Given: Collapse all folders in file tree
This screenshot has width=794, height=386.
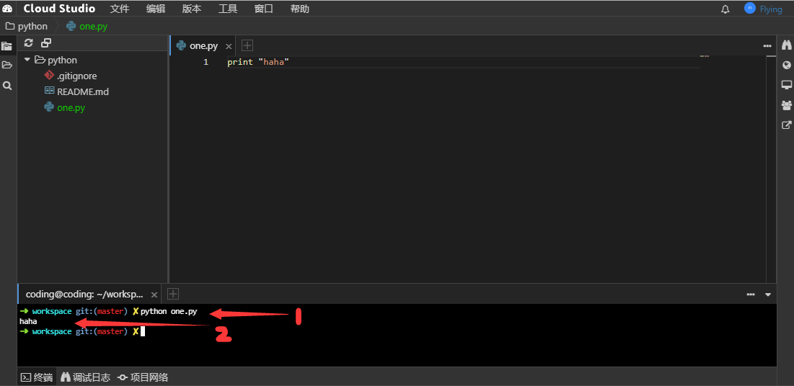Looking at the screenshot, I should pyautogui.click(x=46, y=43).
